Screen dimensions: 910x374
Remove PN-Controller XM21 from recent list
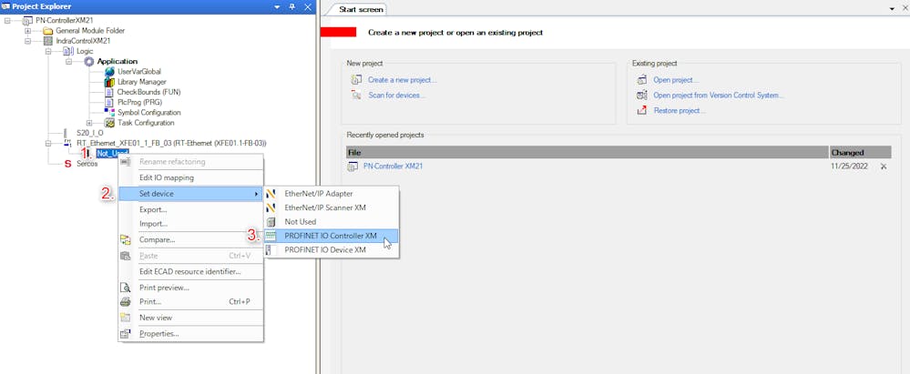[884, 167]
